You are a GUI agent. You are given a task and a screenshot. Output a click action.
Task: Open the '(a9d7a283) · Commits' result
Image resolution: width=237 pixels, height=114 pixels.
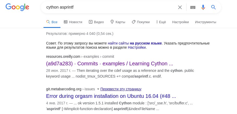click(x=110, y=64)
